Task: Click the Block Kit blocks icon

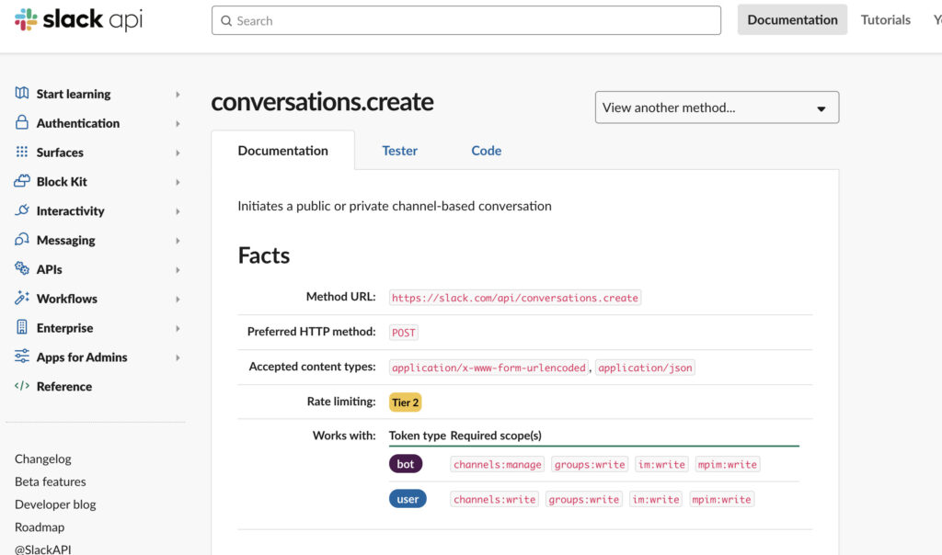Action: pos(22,181)
